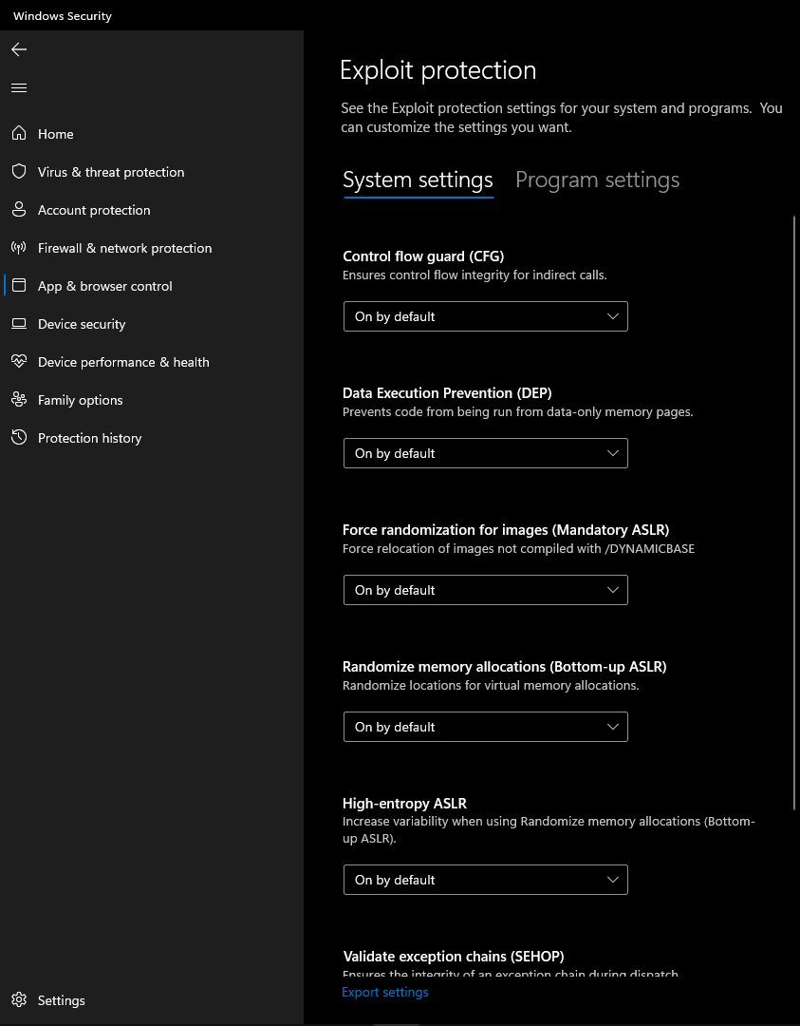The image size is (800, 1026).
Task: Click the Family options people icon
Action: point(19,400)
